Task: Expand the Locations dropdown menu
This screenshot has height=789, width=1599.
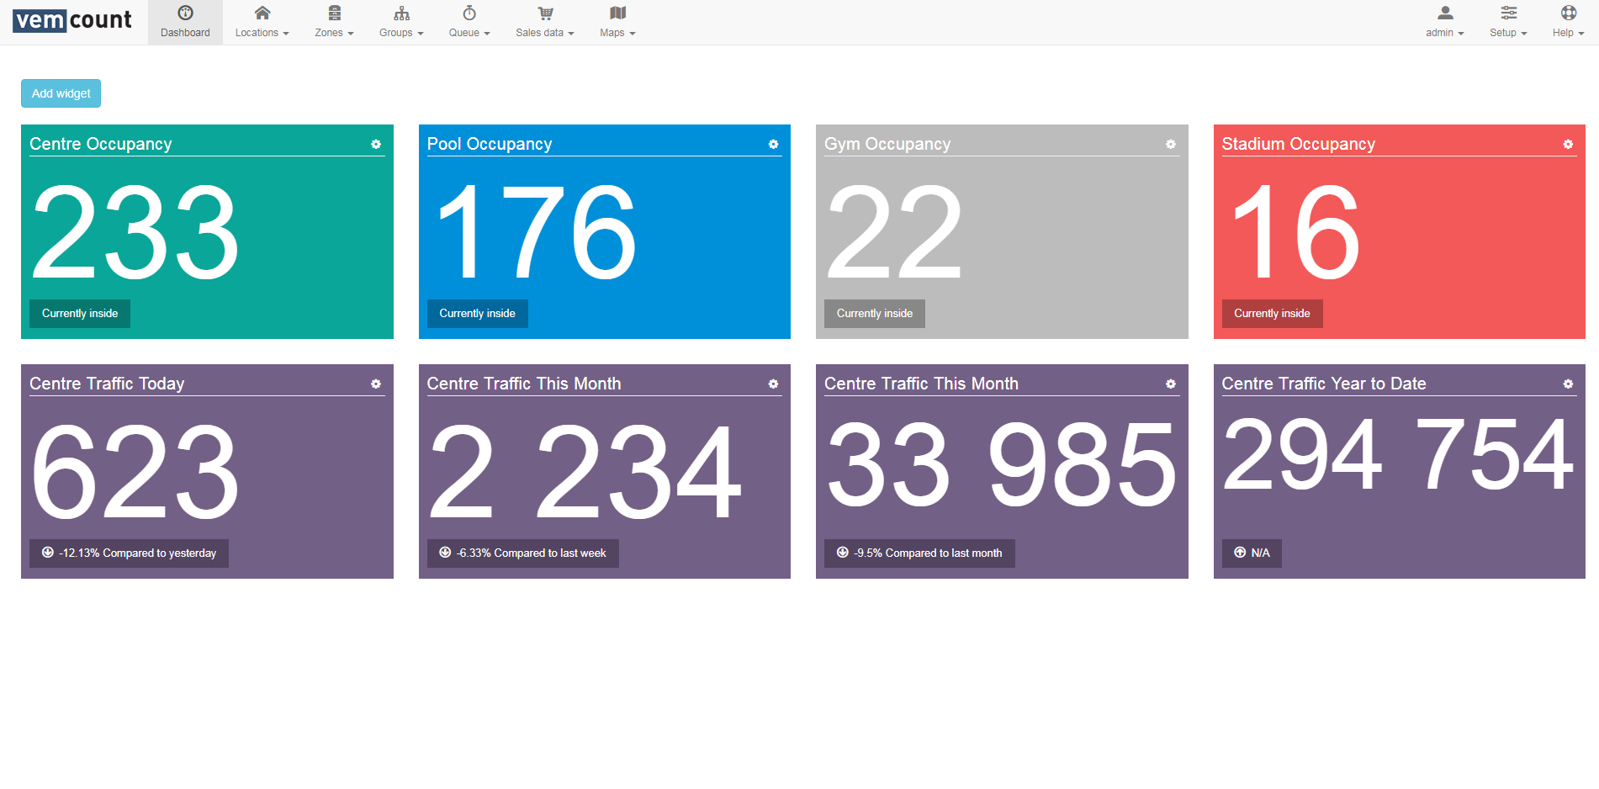Action: [262, 33]
